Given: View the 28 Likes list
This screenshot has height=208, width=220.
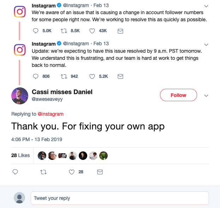Looking at the screenshot, I should coord(20,155).
